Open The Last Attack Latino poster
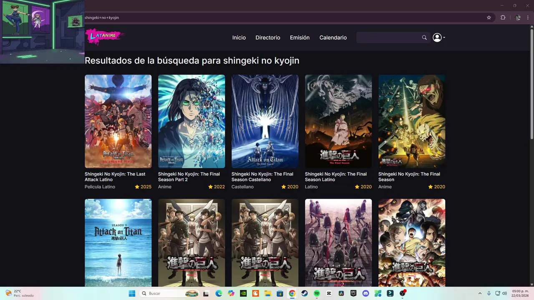Image resolution: width=534 pixels, height=300 pixels. (x=118, y=121)
